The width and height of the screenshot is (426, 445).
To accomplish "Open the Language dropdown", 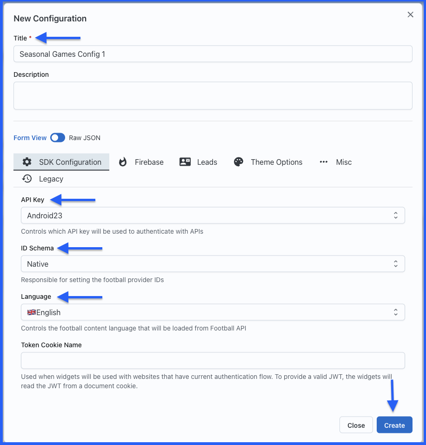I will (x=213, y=312).
